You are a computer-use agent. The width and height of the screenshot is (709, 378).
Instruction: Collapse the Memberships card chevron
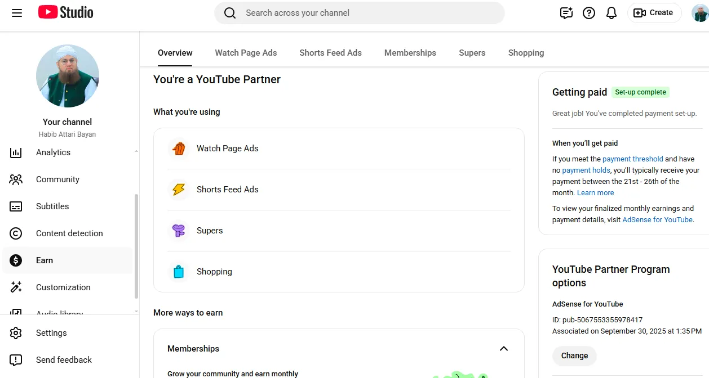click(x=504, y=349)
